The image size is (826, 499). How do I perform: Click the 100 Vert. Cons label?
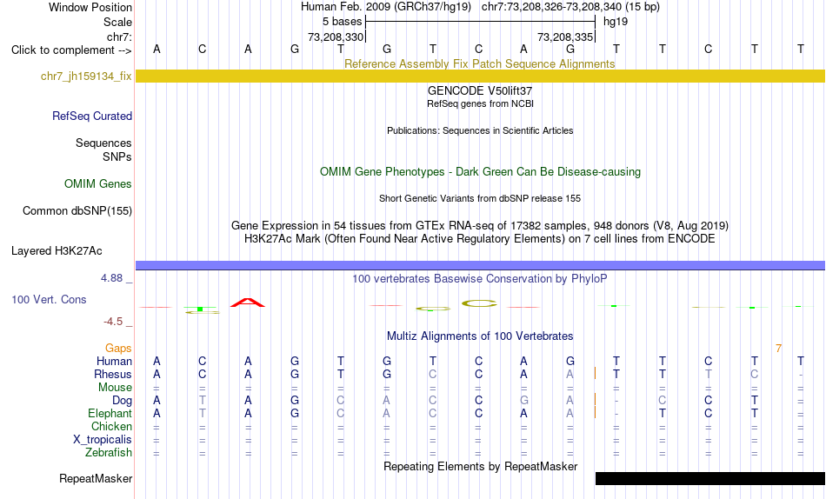pos(49,299)
